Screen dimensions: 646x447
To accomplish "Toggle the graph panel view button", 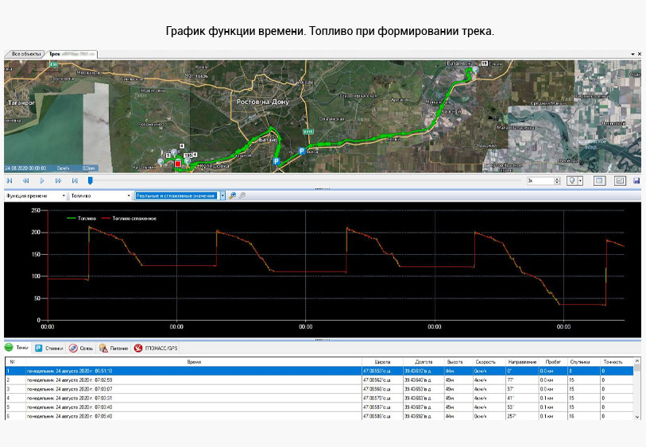I will tap(620, 181).
